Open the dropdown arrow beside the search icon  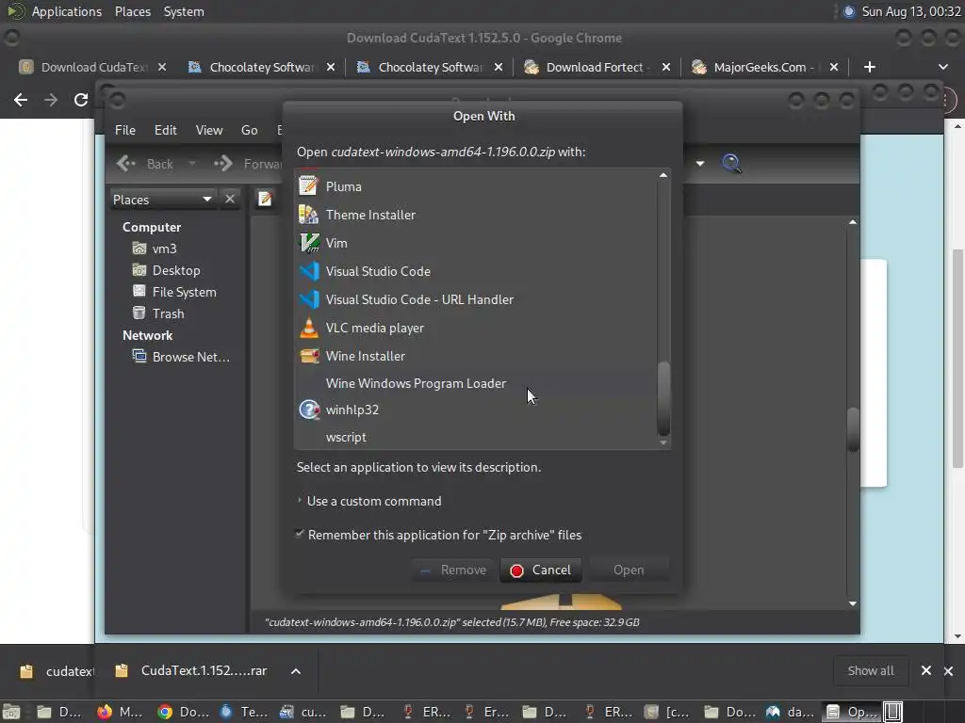[x=700, y=164]
